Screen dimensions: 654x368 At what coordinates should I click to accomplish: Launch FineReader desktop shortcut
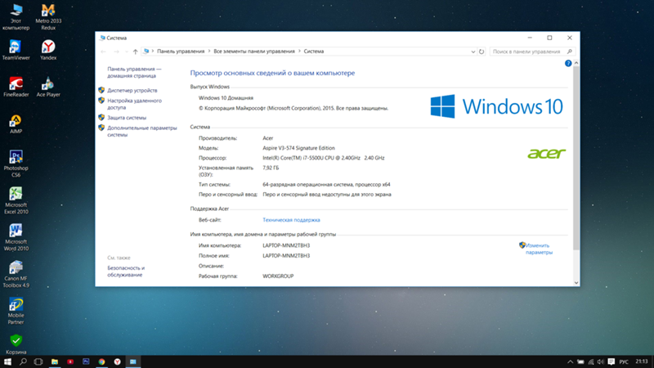(x=16, y=87)
